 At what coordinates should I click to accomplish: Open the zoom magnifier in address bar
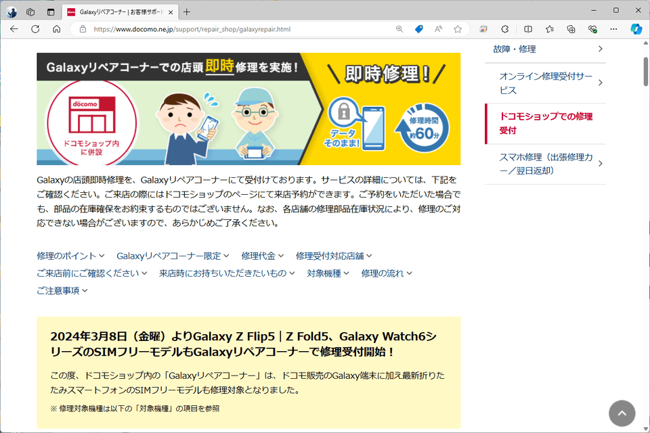point(399,29)
